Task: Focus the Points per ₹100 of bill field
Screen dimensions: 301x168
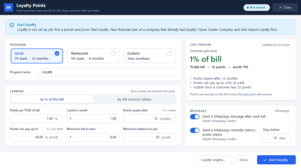Action: 37,119
